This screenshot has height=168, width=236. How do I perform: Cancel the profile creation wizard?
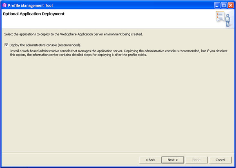(220, 160)
